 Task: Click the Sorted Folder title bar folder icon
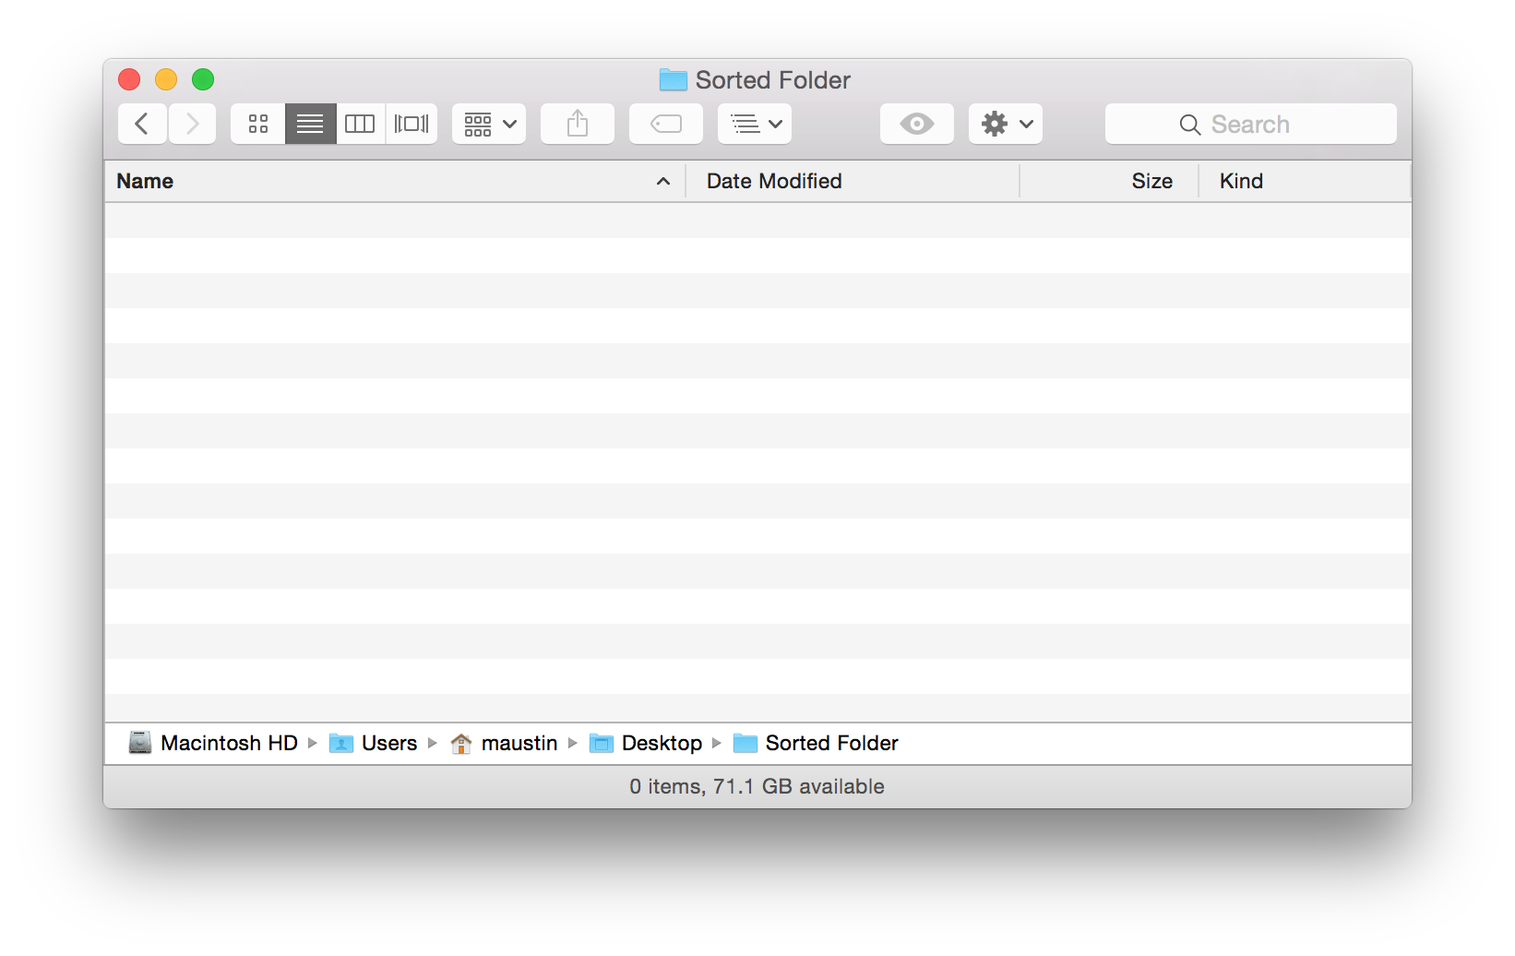(x=674, y=79)
